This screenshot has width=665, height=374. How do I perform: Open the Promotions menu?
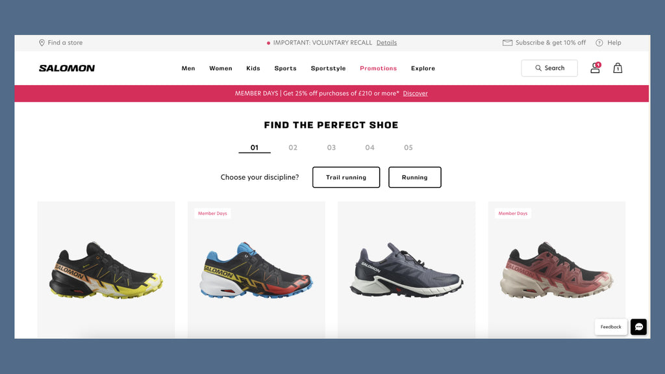coord(379,68)
